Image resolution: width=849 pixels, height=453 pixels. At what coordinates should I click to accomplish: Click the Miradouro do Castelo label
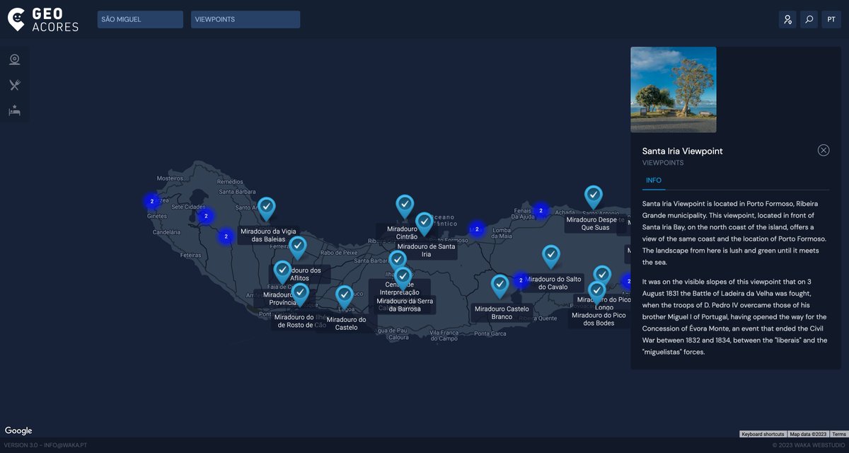pos(347,323)
